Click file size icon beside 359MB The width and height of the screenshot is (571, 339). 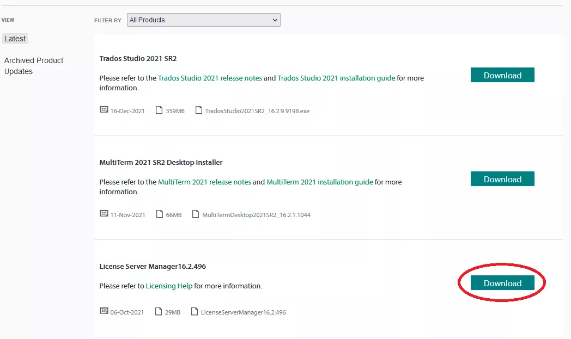click(x=159, y=110)
